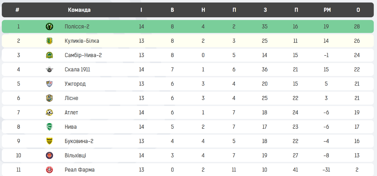Click the # rank column header
377x176 pixels.
pos(17,10)
